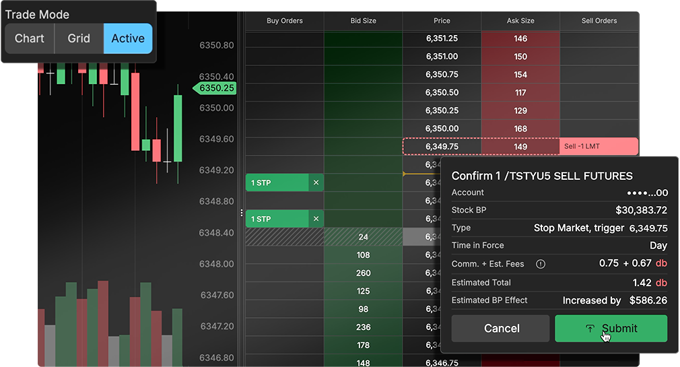Screen dimensions: 680x367
Task: Click the Estimated BP Effect value $586.26
Action: 648,300
